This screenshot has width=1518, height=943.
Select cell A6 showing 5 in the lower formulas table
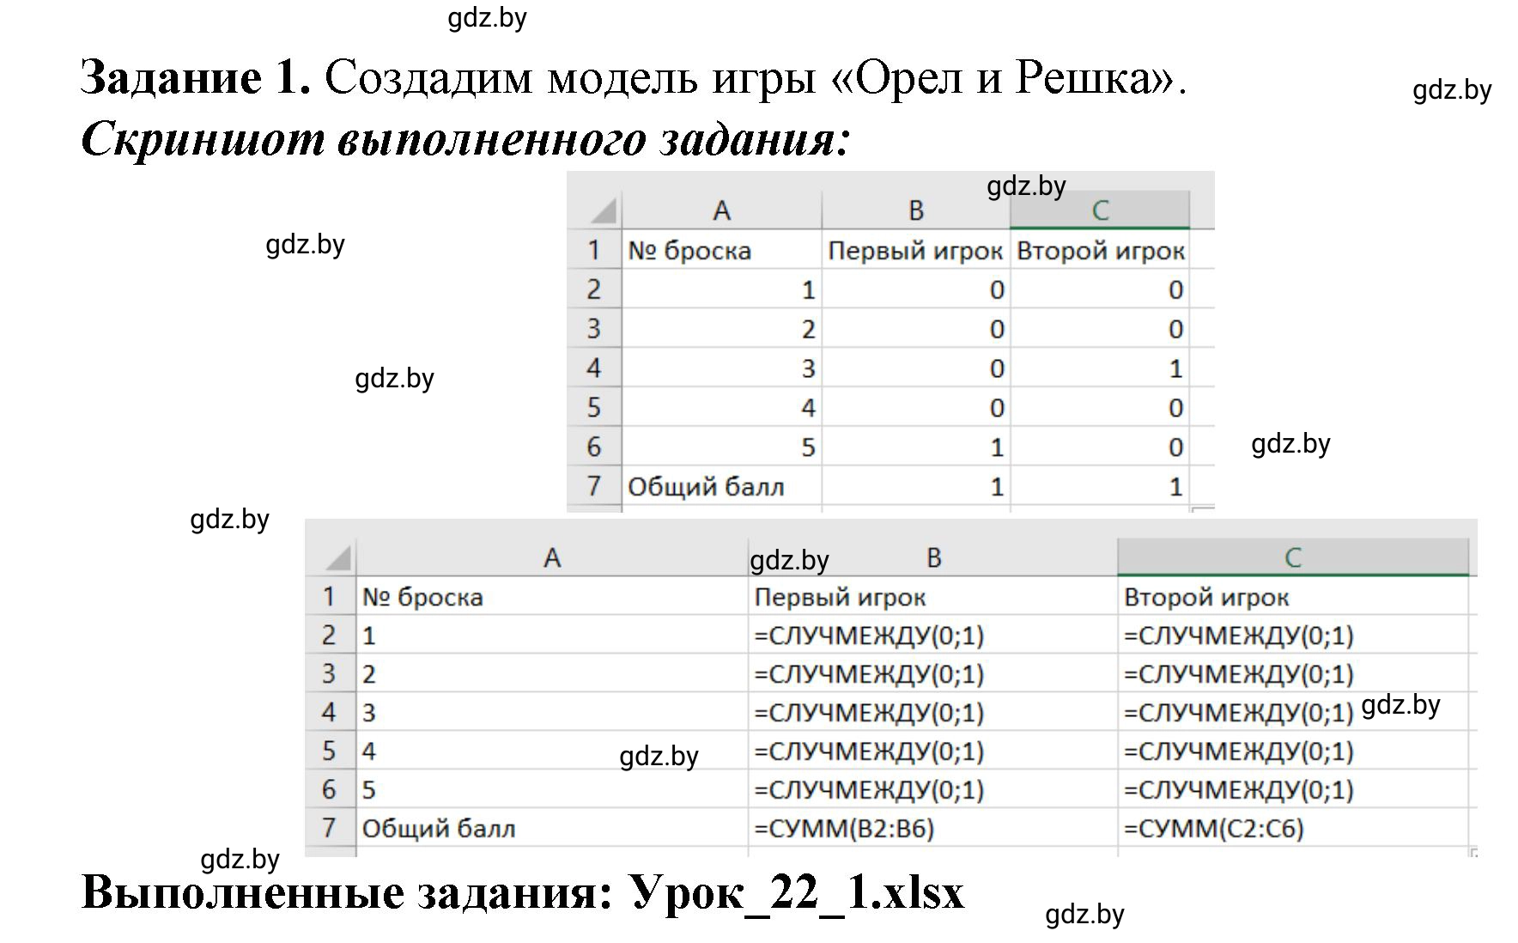(552, 789)
